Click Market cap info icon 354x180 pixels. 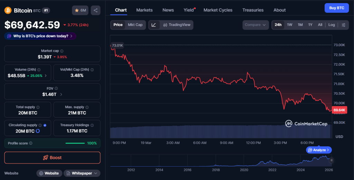click(62, 51)
